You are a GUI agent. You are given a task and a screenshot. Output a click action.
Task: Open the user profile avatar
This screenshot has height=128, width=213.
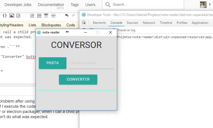(203, 5)
